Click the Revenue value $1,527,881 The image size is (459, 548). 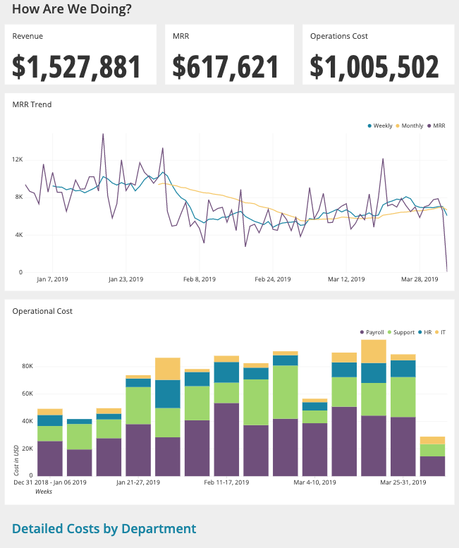coord(76,67)
